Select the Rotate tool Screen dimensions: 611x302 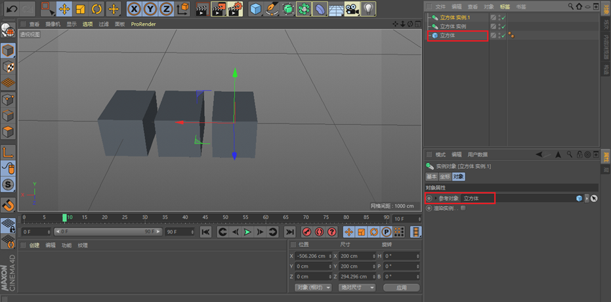96,9
